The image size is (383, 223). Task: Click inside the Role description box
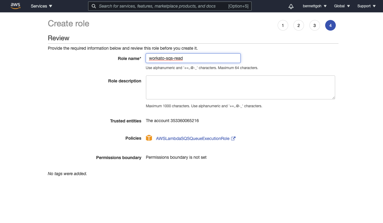click(x=240, y=87)
